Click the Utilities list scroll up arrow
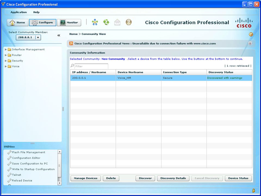The width and height of the screenshot is (261, 196). tap(60, 152)
